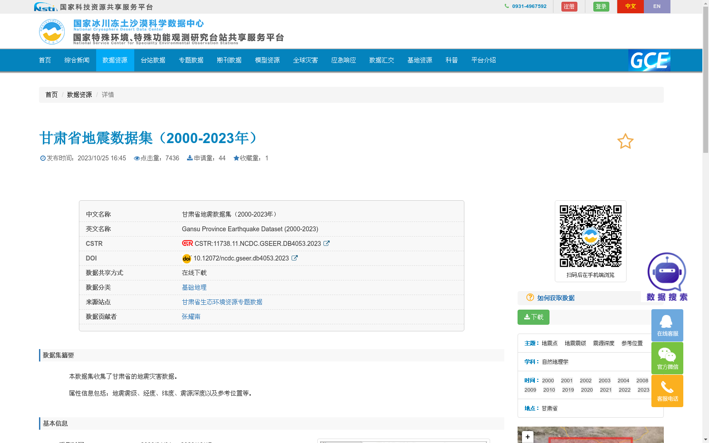
Task: Click the green 登录 login button
Action: (601, 6)
